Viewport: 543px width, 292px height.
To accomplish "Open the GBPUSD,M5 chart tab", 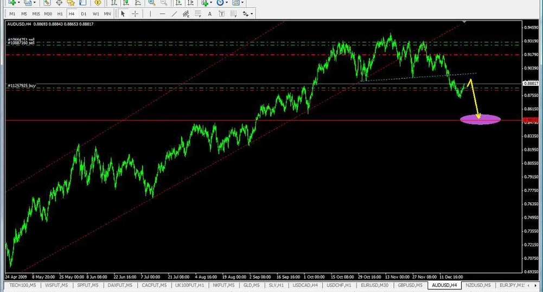I will [410, 285].
